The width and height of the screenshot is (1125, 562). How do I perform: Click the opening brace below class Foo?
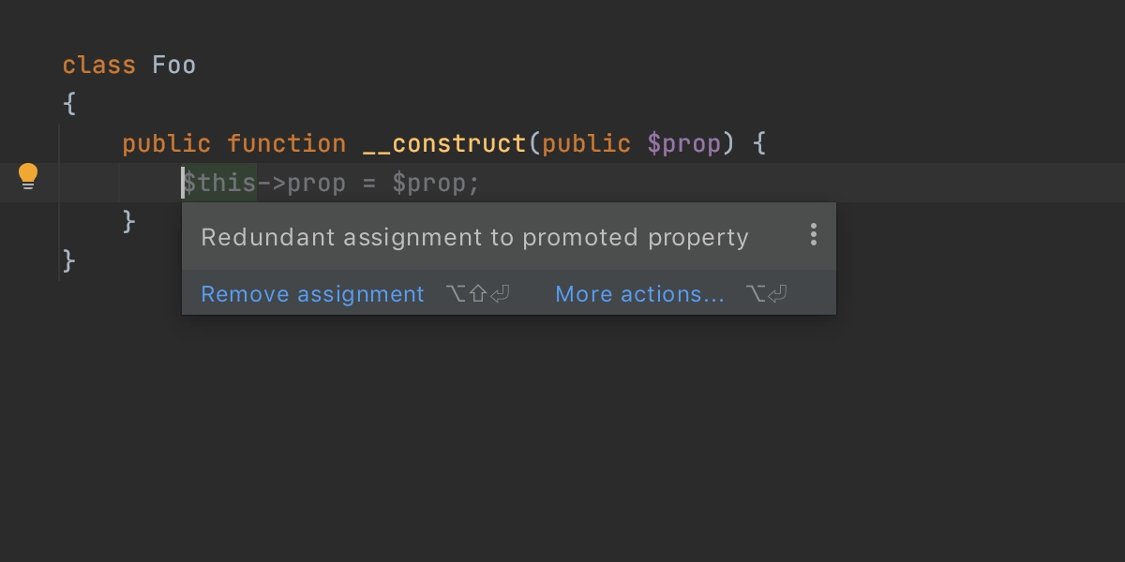tap(69, 105)
